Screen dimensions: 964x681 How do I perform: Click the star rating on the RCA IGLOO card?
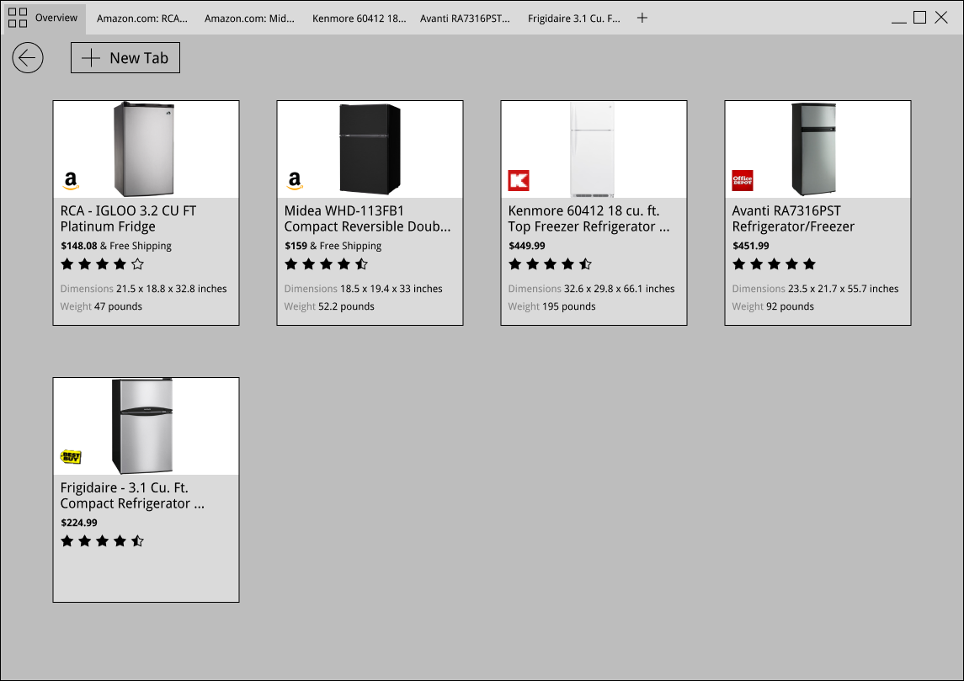tap(102, 264)
